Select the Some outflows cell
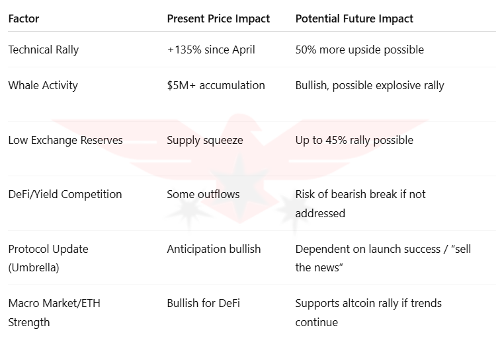The width and height of the screenshot is (496, 340). click(x=203, y=194)
